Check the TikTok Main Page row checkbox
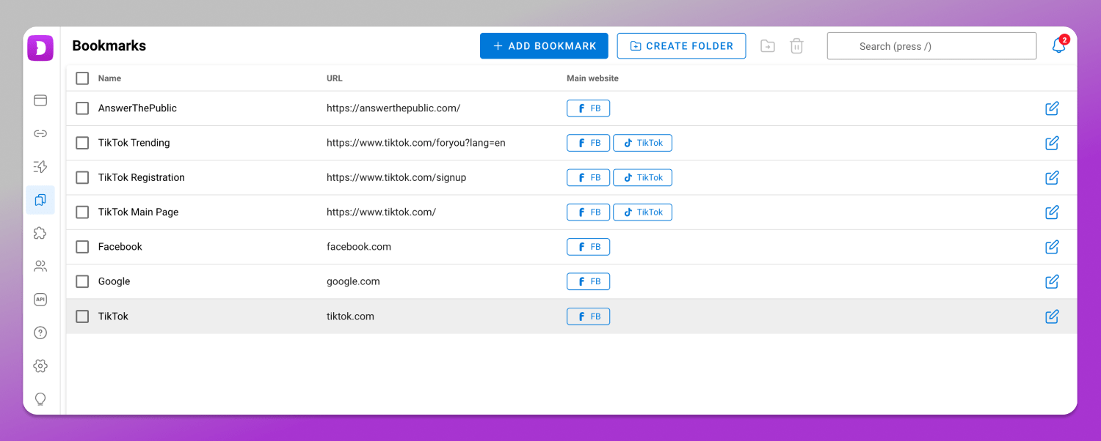The height and width of the screenshot is (441, 1101). click(82, 212)
